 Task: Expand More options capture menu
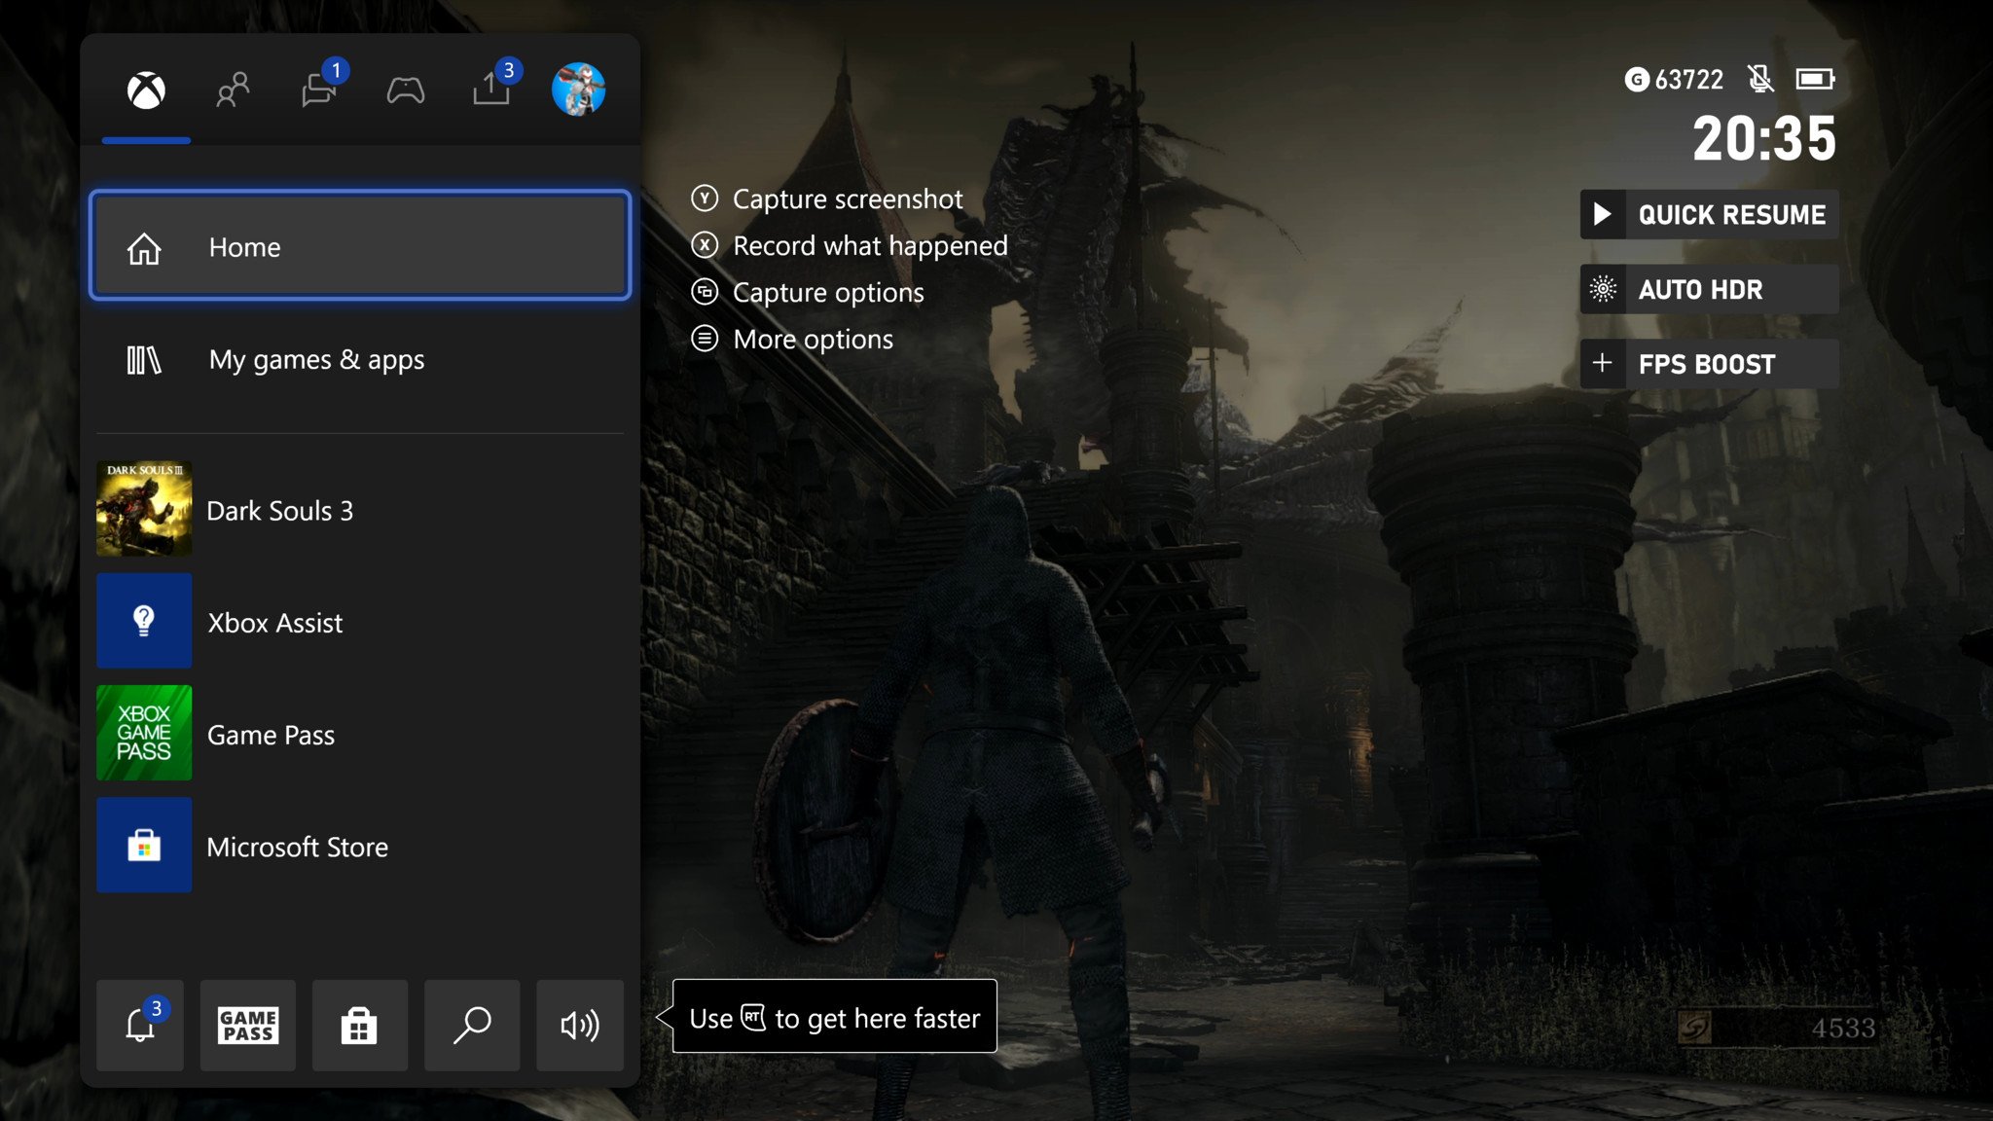click(x=812, y=338)
